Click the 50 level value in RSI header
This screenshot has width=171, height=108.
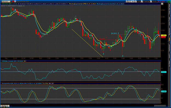click(x=25, y=61)
